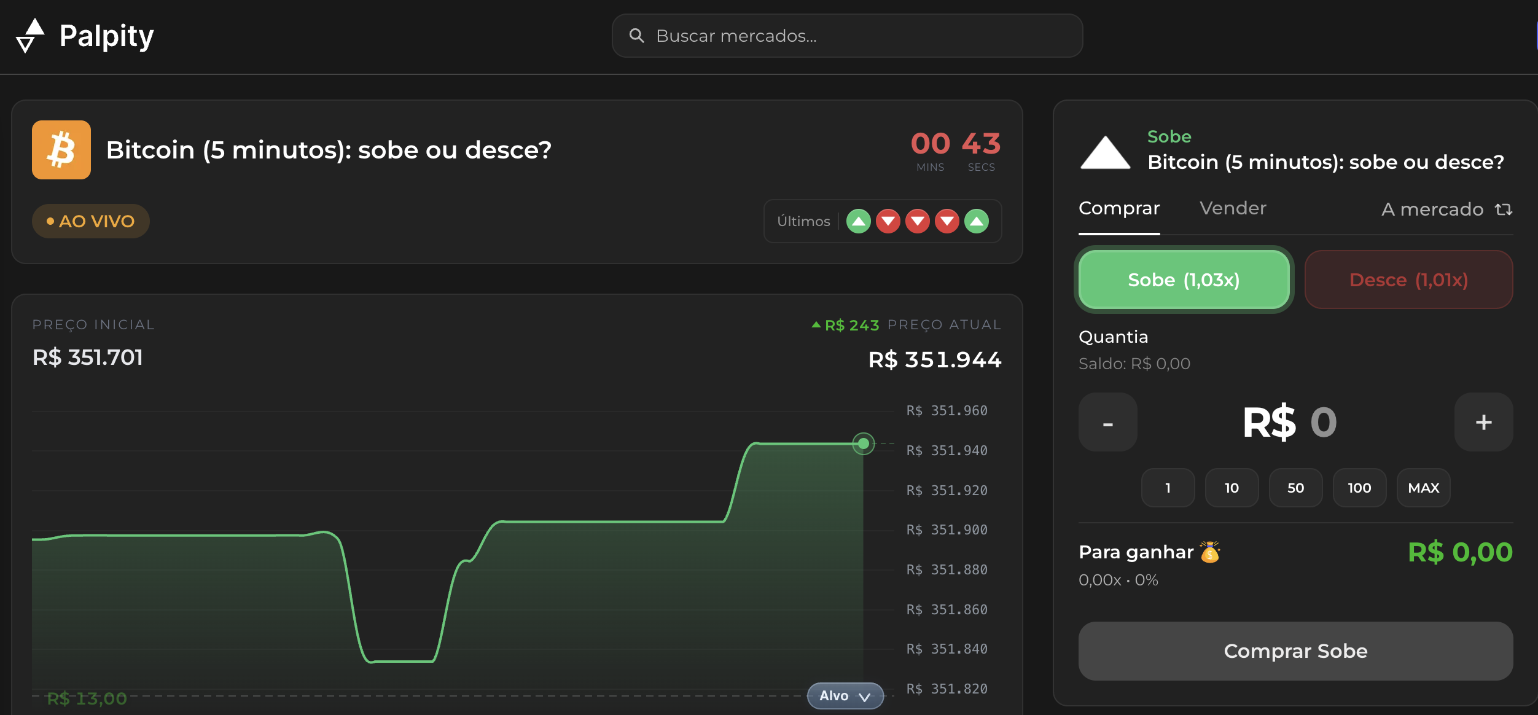Click the search magnifier icon
This screenshot has height=715, width=1538.
tap(636, 36)
